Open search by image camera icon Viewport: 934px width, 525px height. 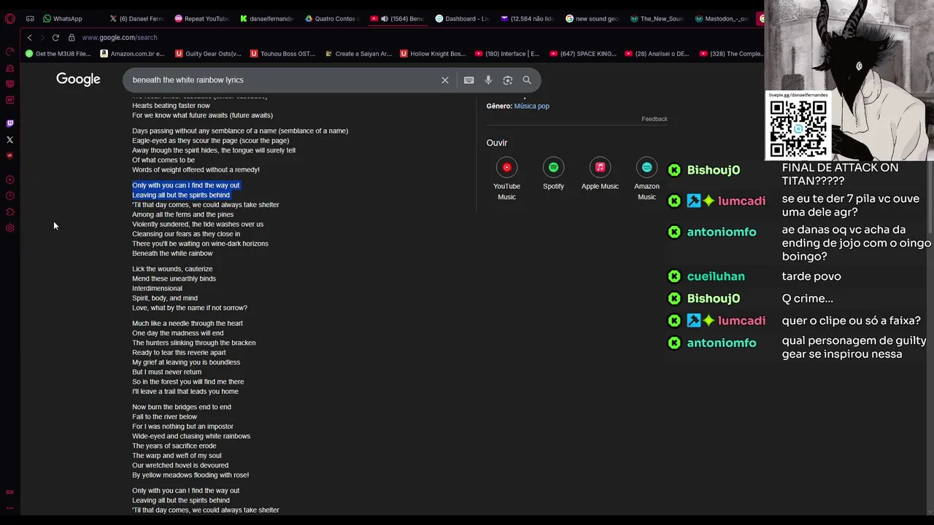tap(508, 80)
